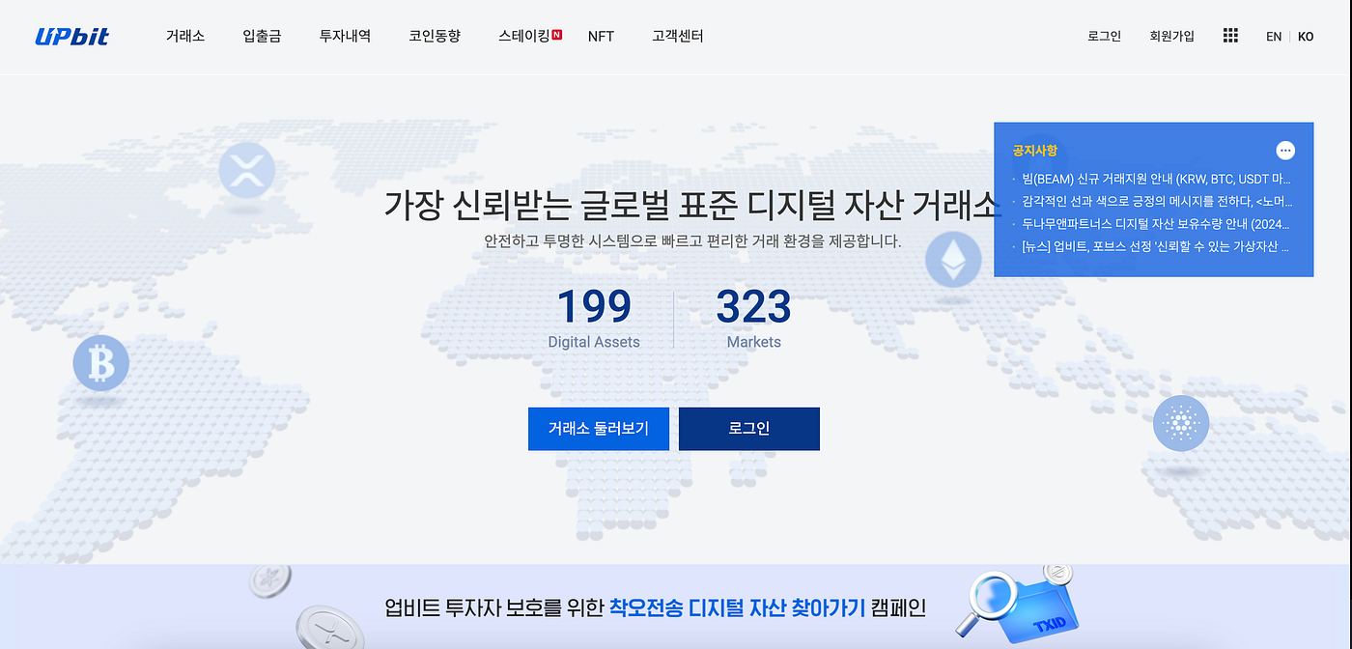Open the 스테이킹 menu
Image resolution: width=1352 pixels, height=649 pixels.
click(x=524, y=36)
